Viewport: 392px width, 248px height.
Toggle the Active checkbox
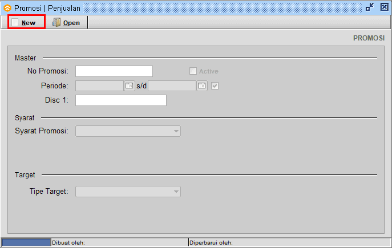193,71
